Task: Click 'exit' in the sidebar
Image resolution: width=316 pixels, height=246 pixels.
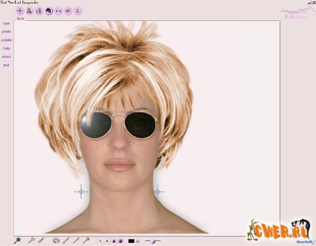Action: pos(6,65)
